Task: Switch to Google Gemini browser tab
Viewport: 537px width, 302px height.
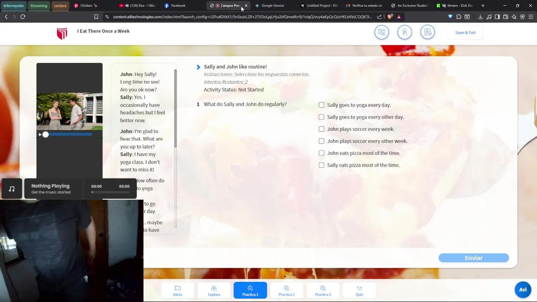Action: (274, 5)
